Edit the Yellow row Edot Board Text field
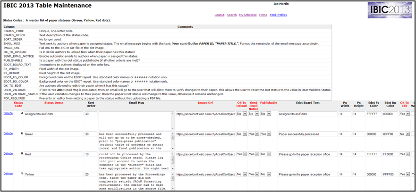The image size is (416, 192). (x=307, y=175)
